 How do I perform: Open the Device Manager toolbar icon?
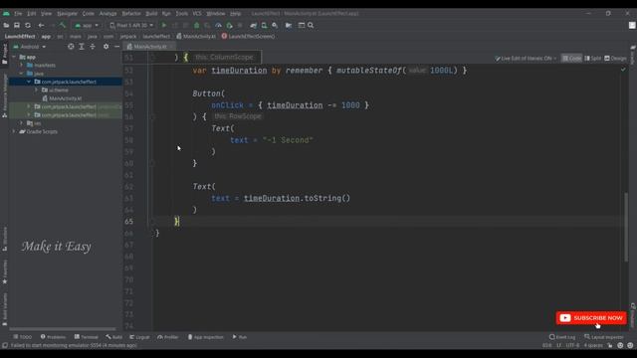tap(264, 25)
